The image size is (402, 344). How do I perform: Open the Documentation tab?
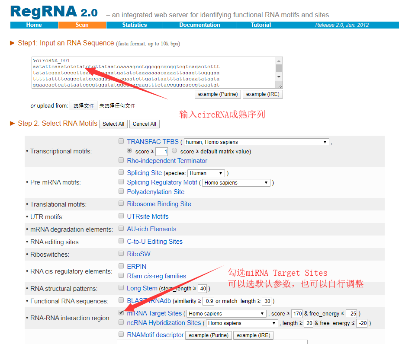point(199,25)
